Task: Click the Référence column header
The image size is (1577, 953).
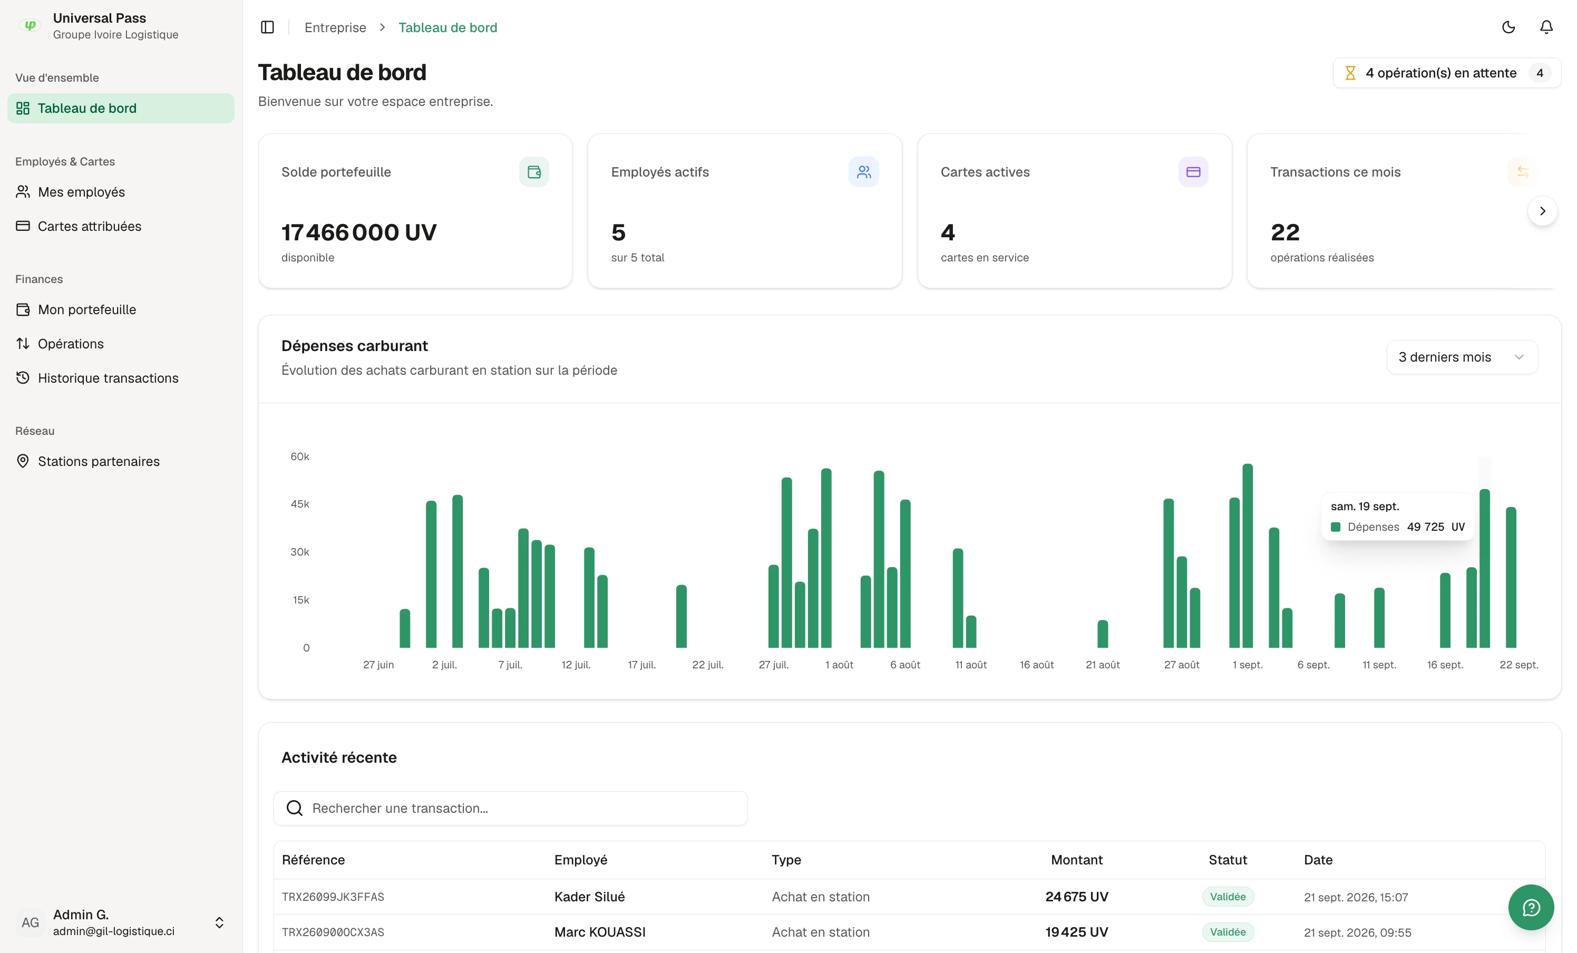Action: pyautogui.click(x=313, y=860)
